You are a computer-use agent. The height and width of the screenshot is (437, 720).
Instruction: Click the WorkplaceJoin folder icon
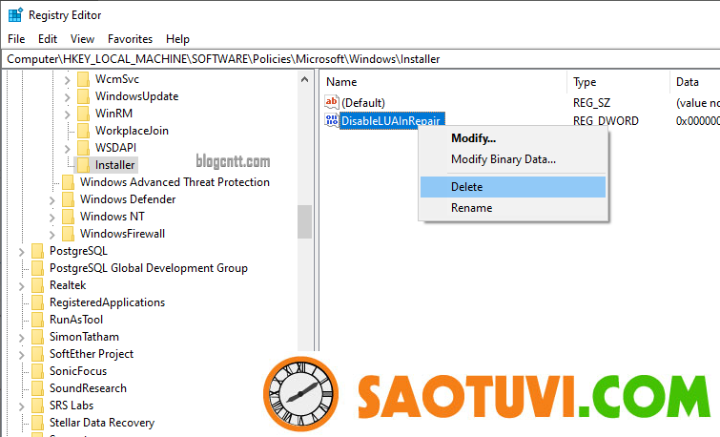[84, 131]
